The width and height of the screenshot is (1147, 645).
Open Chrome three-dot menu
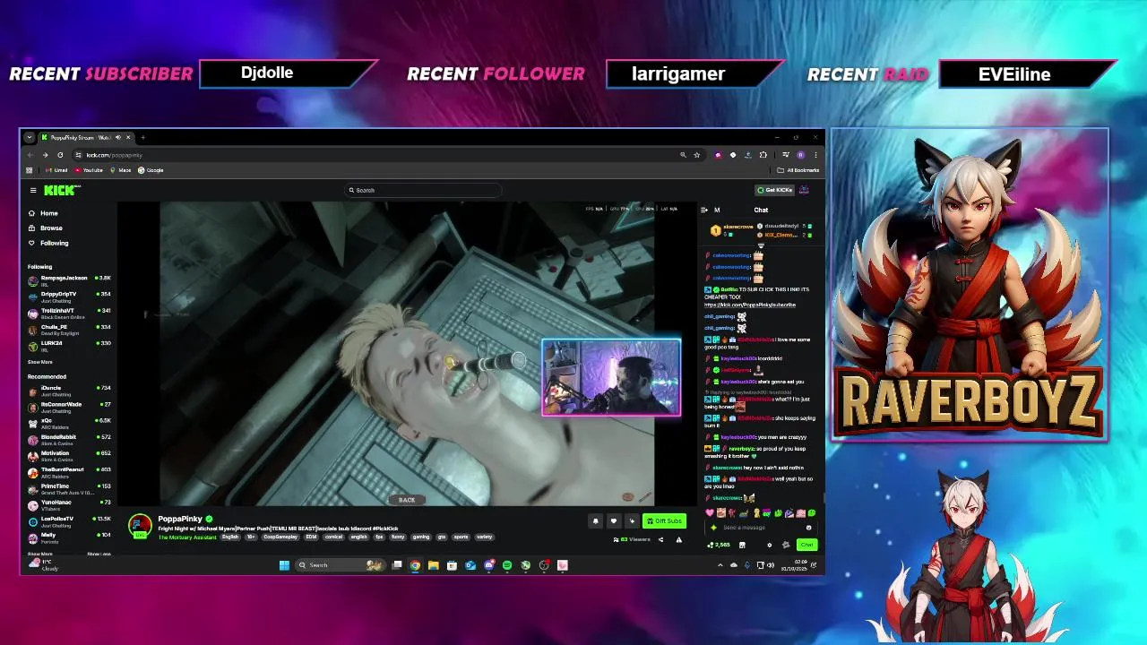tap(815, 155)
